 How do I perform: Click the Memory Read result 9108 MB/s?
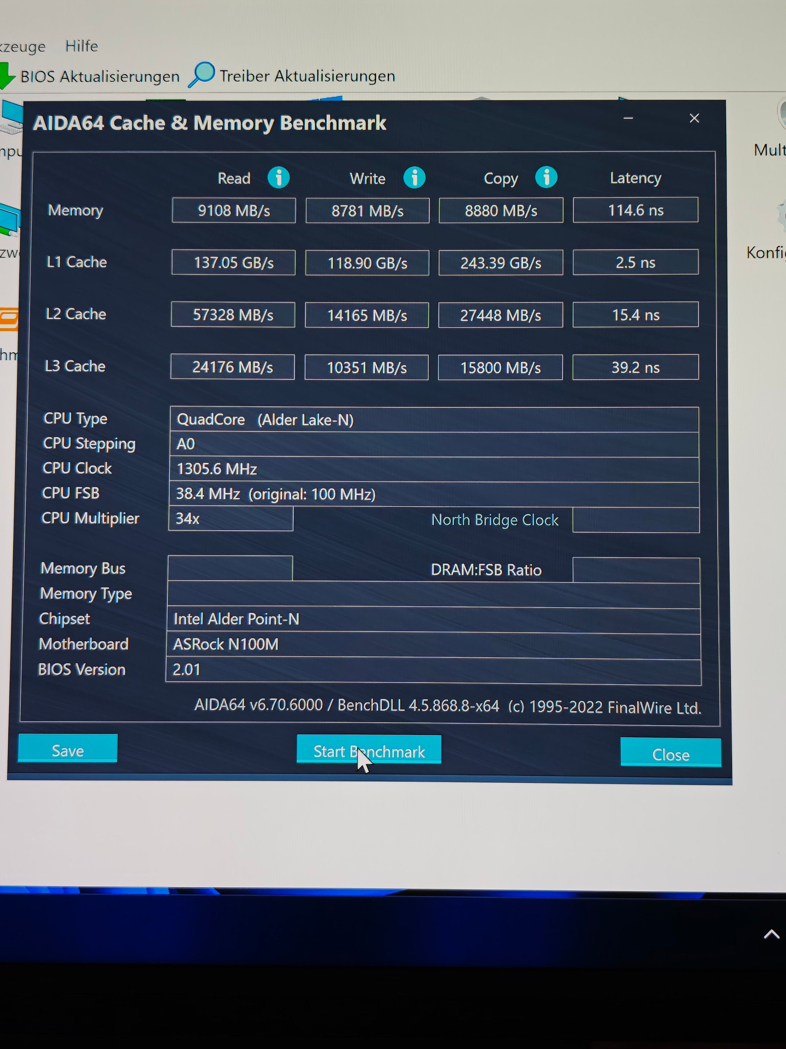pos(234,211)
